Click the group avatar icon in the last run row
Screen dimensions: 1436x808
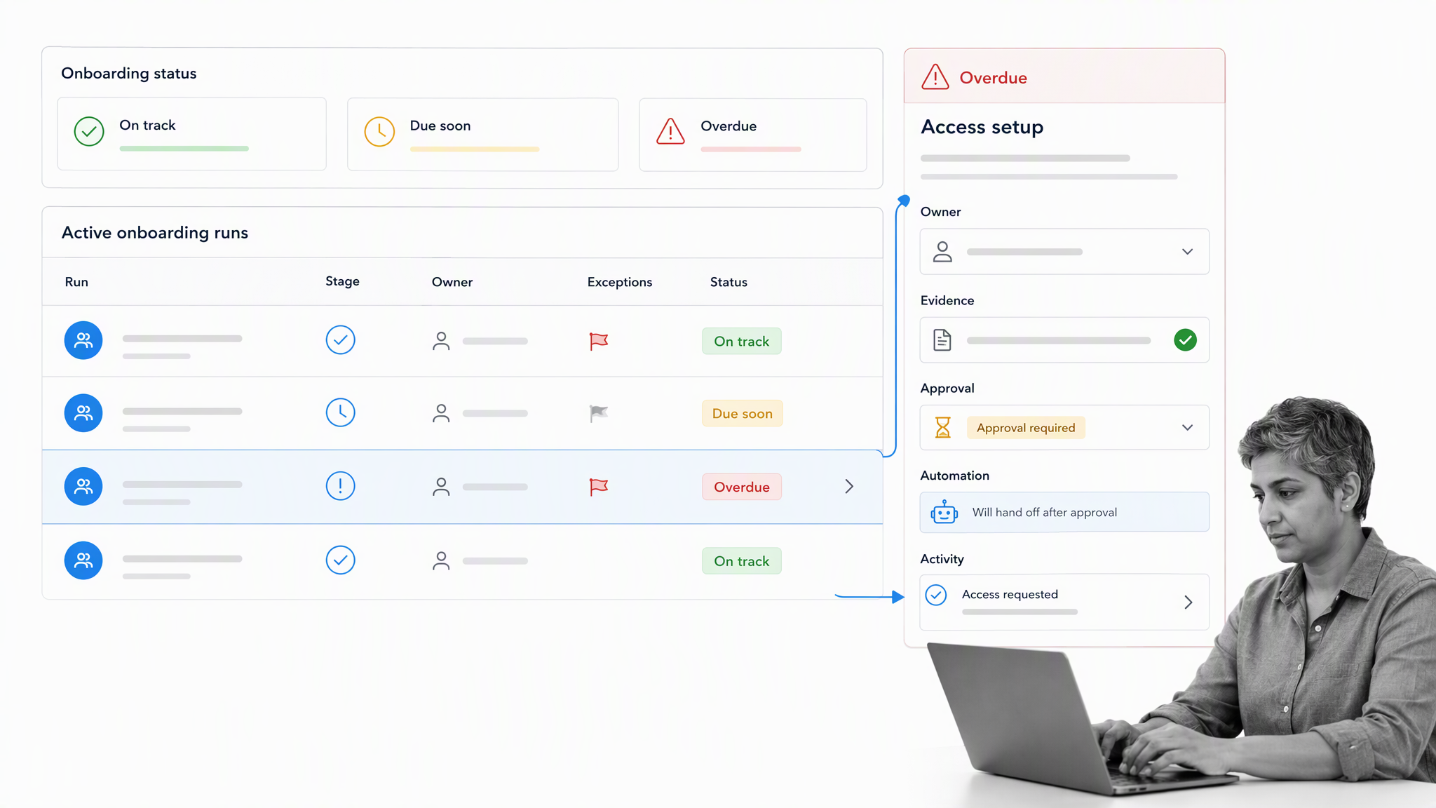click(83, 560)
